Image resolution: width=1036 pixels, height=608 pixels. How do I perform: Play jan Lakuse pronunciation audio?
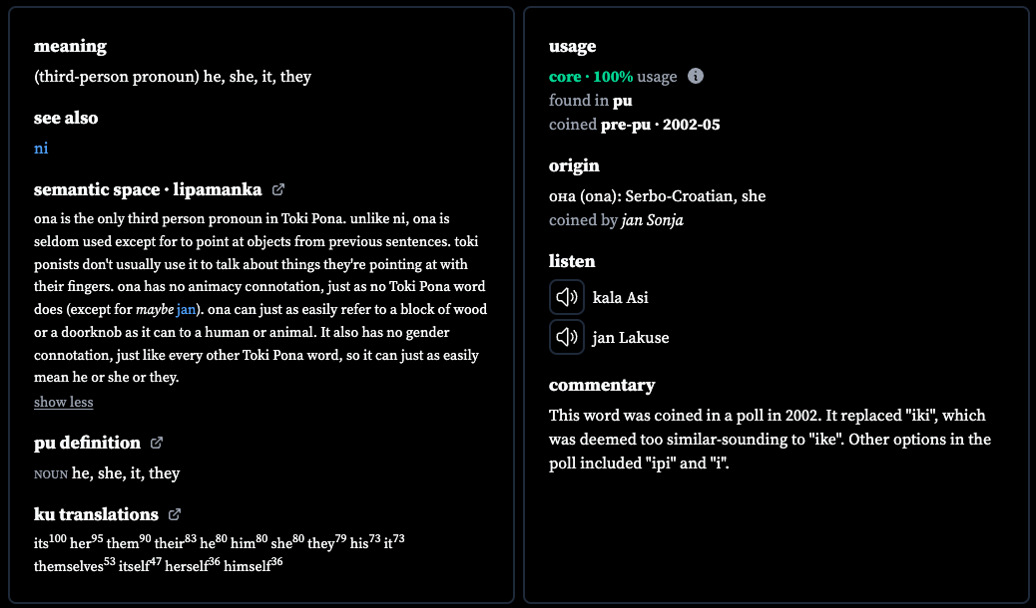pyautogui.click(x=567, y=337)
